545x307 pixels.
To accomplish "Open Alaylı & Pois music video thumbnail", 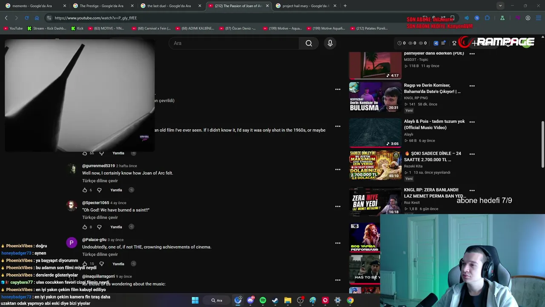I will 375,133.
